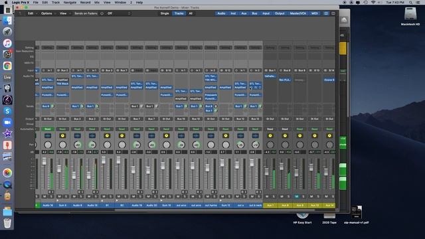Open the Read automation menu on Aux 7

click(270, 129)
